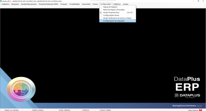Viewport: 206px width, 111px height.
Task: Open the Impressões menu
Action: pyautogui.click(x=86, y=4)
